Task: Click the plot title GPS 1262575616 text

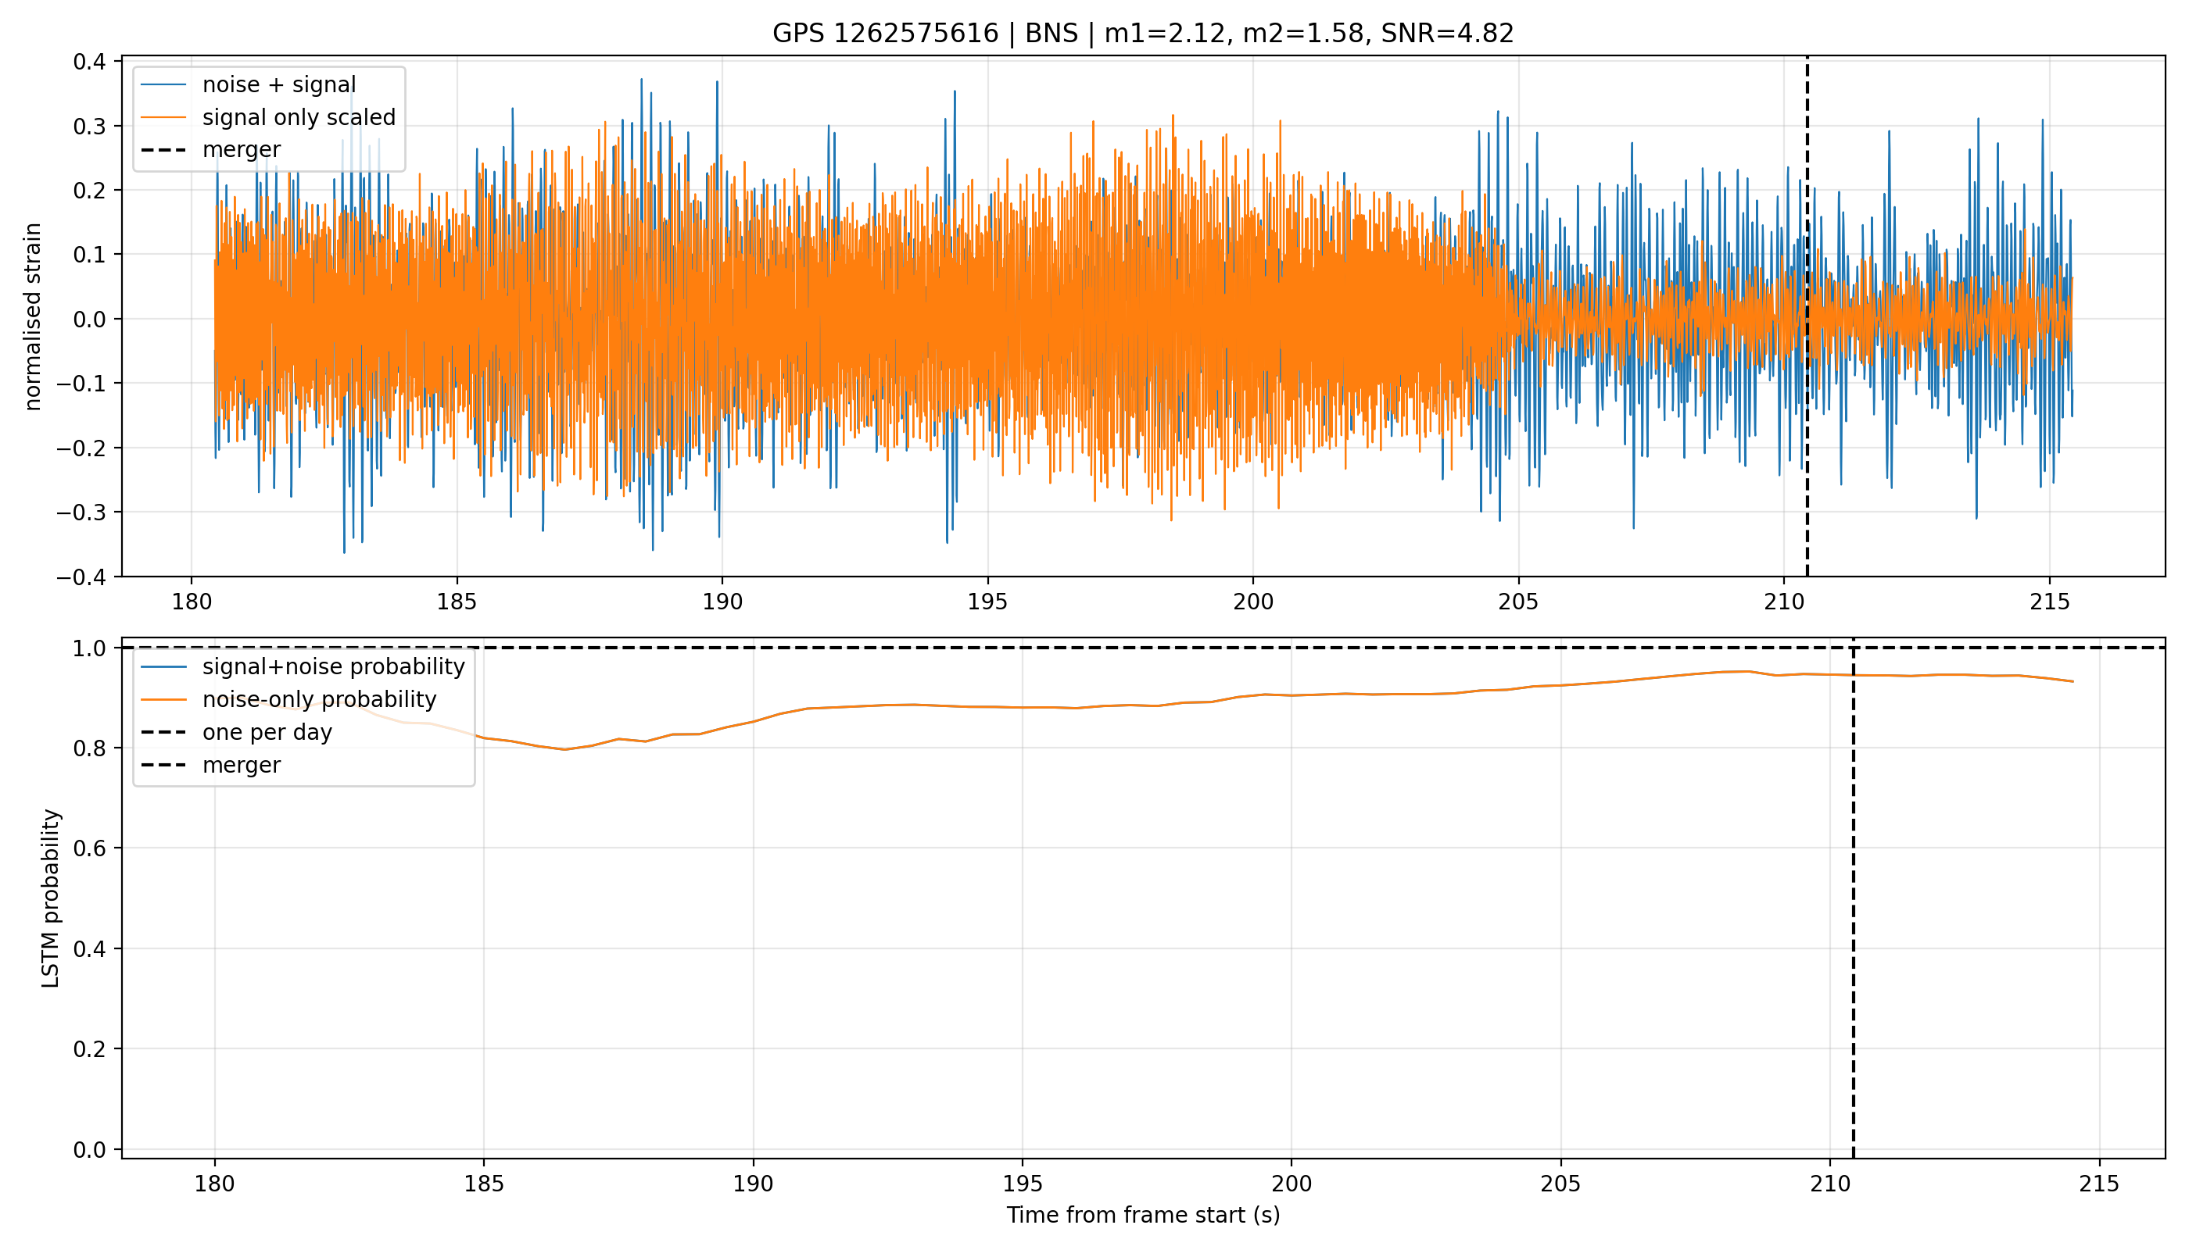Action: click(x=885, y=34)
